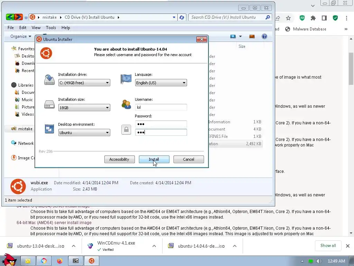
Task: Click the address bar refresh icon
Action: (182, 17)
